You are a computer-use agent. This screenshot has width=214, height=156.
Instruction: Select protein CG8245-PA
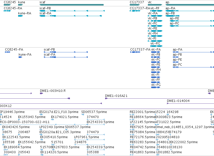pyautogui.click(x=8, y=52)
